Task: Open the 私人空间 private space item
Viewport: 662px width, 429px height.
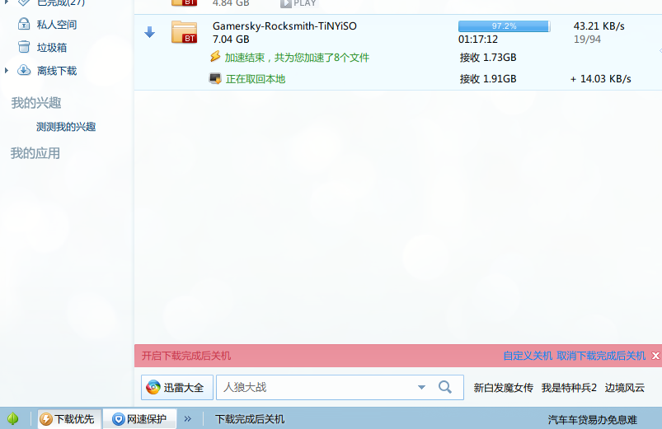Action: tap(57, 25)
